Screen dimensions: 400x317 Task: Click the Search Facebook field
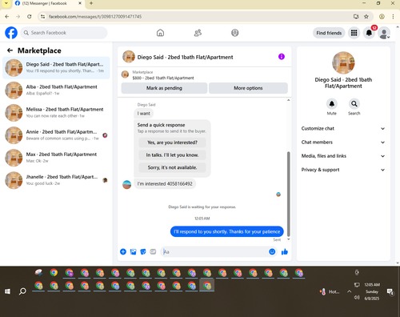(x=64, y=33)
